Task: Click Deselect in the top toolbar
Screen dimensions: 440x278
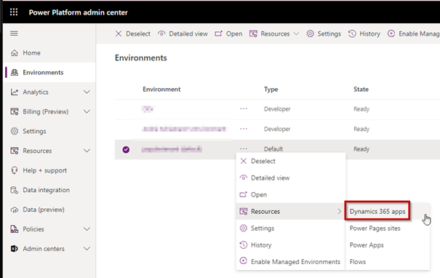Action: (x=133, y=33)
